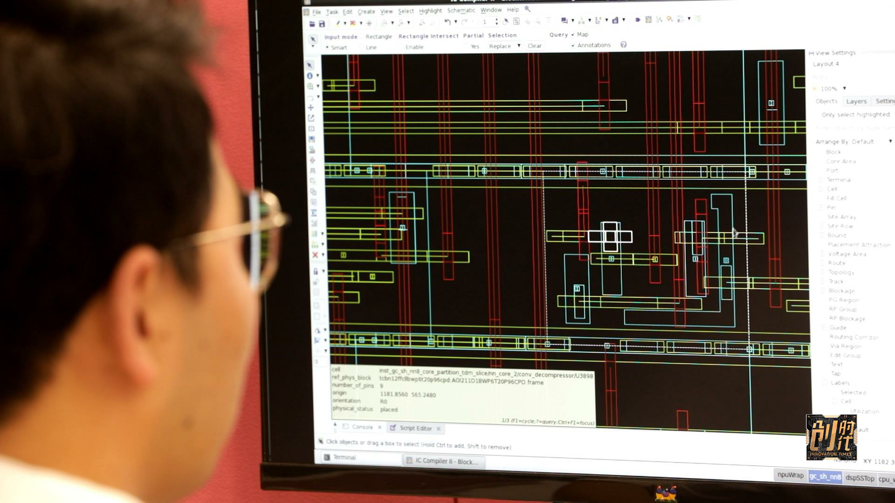Image resolution: width=895 pixels, height=503 pixels.
Task: Switch to the Layers tab
Action: [856, 101]
